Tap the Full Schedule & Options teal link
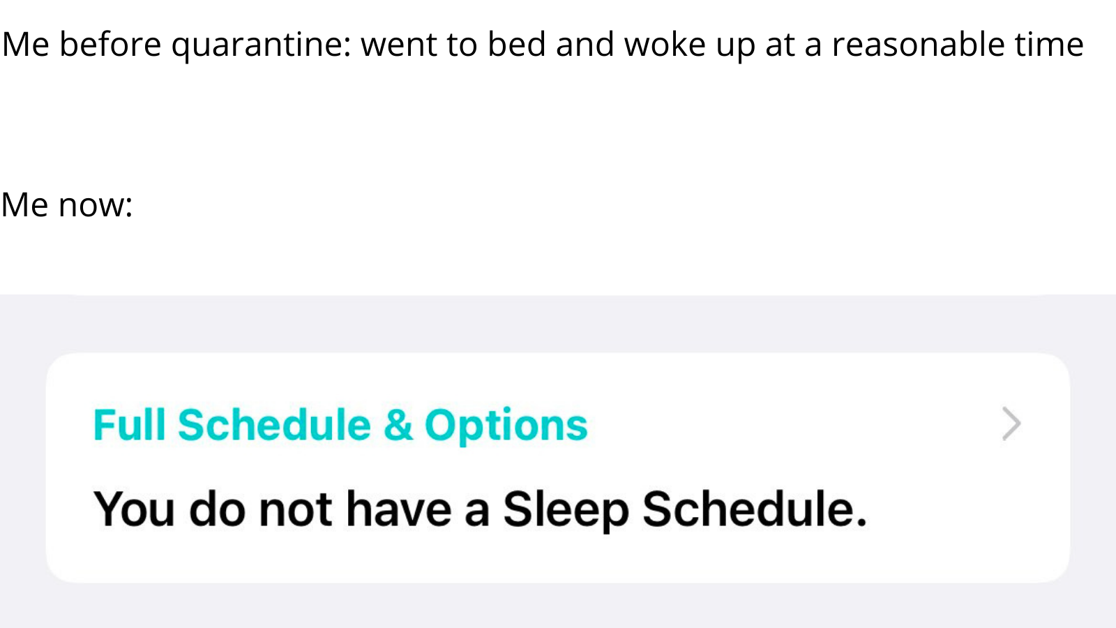 click(340, 424)
